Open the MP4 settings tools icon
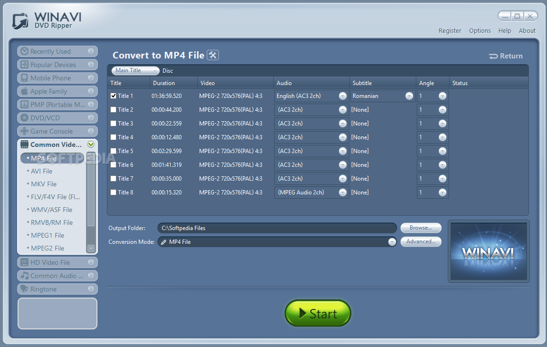Screen dimensions: 547x347 [213, 55]
